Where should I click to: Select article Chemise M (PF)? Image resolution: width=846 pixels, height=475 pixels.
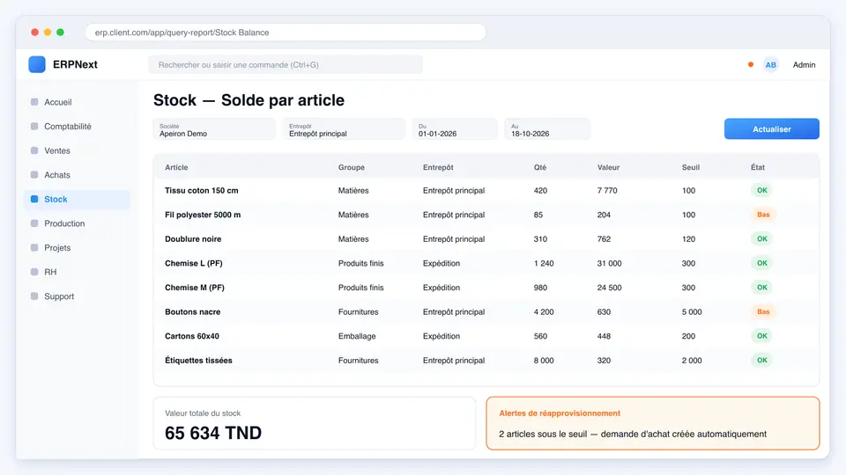[x=195, y=288]
